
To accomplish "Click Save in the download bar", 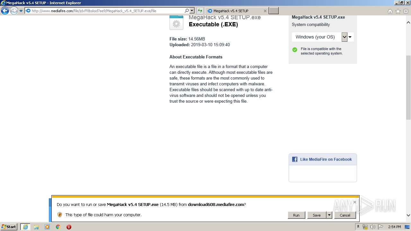I will click(317, 215).
